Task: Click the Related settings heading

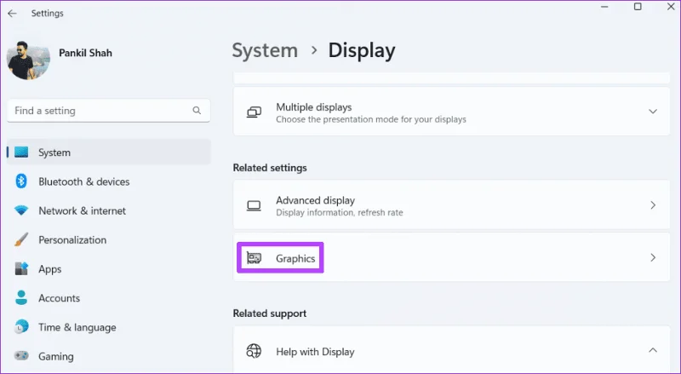Action: pyautogui.click(x=270, y=168)
